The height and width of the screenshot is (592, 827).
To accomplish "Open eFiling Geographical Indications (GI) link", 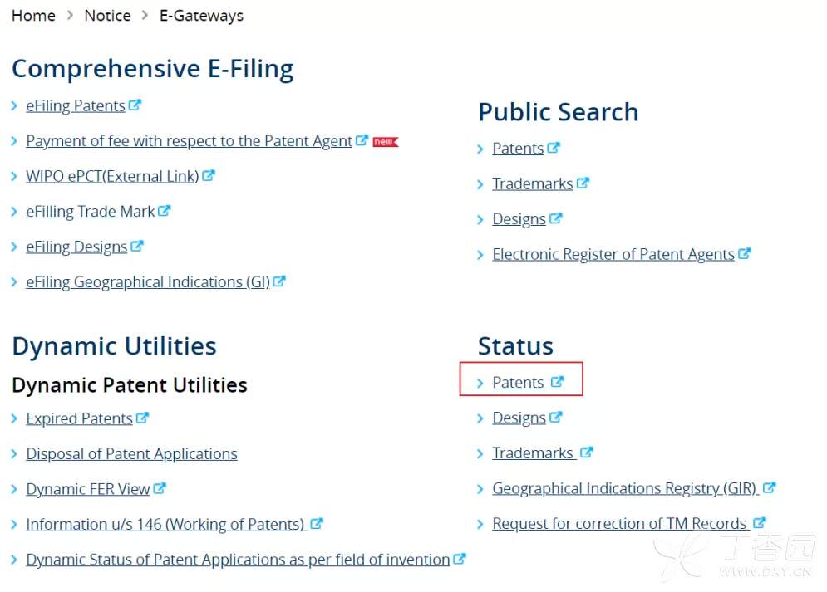I will click(147, 282).
